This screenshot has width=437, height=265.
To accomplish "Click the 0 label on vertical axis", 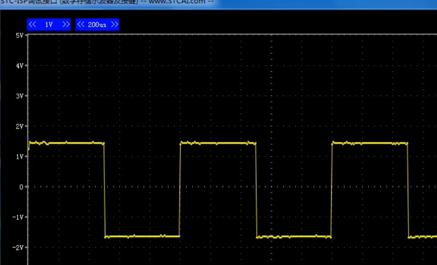I will pos(21,186).
